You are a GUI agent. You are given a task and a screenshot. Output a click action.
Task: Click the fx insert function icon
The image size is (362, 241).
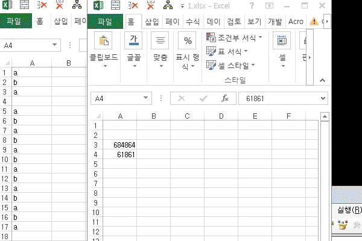tap(224, 98)
